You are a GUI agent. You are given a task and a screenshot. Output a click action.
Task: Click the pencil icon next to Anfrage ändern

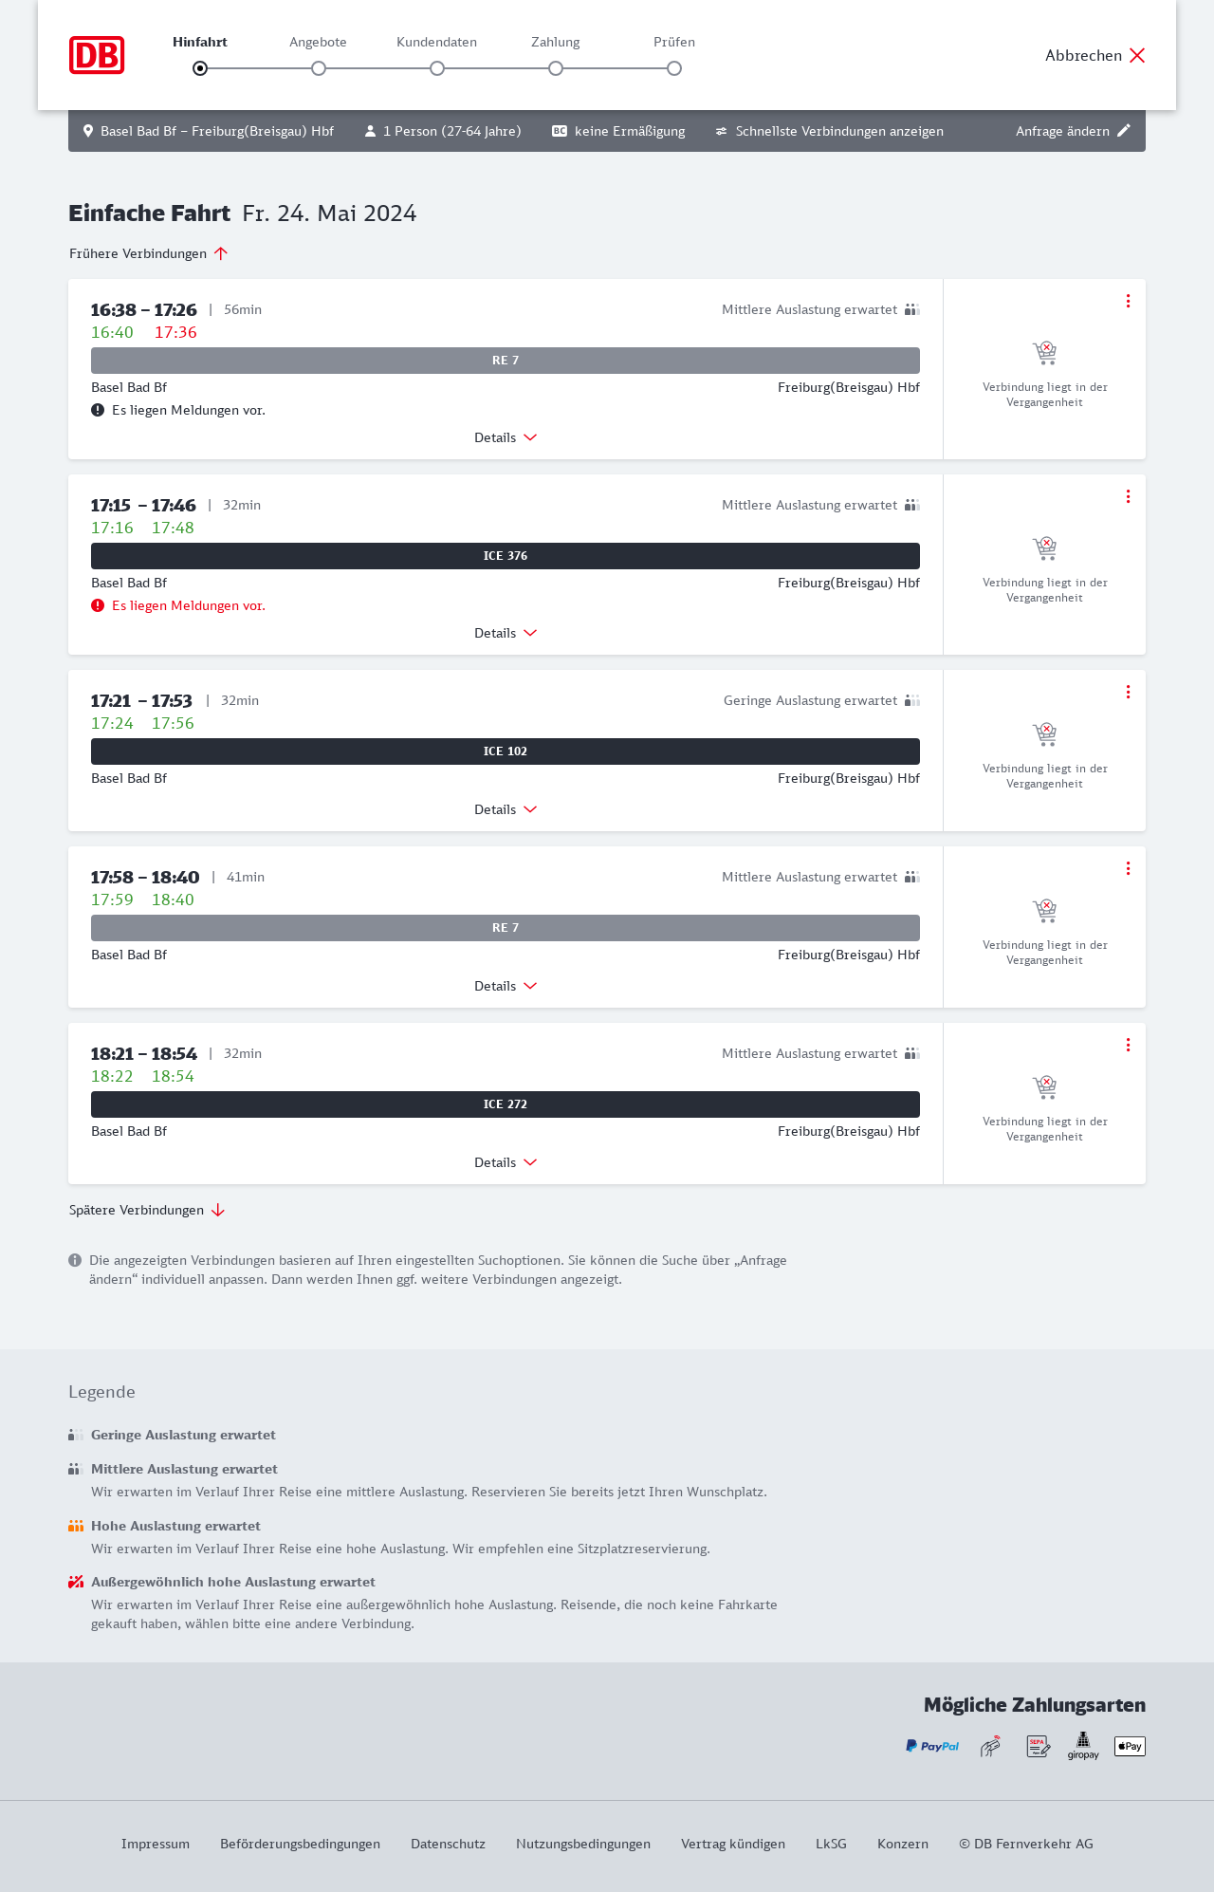click(x=1124, y=131)
